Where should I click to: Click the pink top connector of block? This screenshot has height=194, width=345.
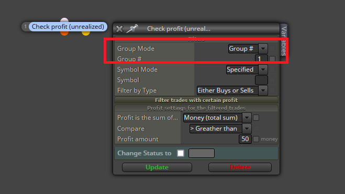[x=64, y=20]
